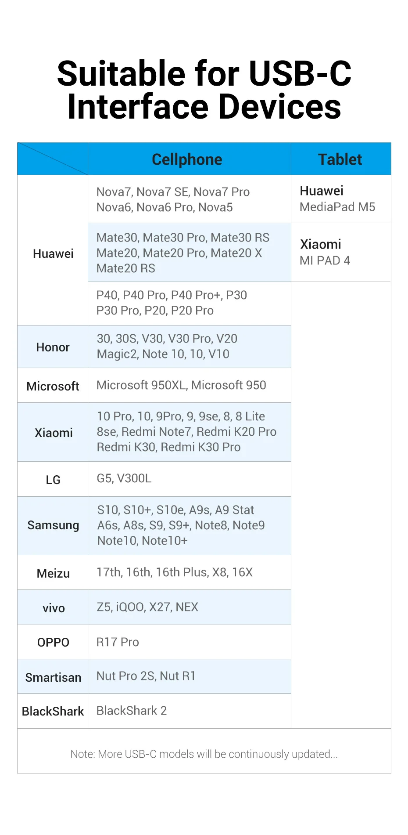The height and width of the screenshot is (835, 408).
Task: Select the Meizu brand cell
Action: 53,574
